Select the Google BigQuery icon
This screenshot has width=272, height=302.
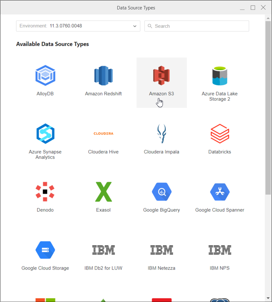pos(162,192)
